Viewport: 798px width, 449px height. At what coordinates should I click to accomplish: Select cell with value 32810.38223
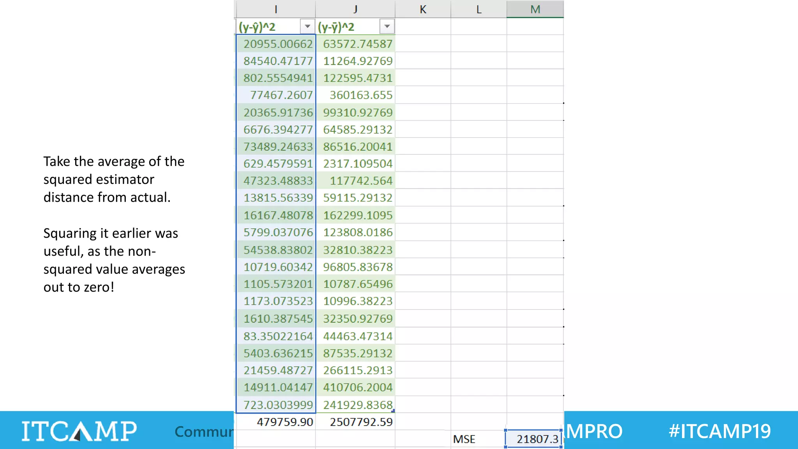click(x=355, y=250)
